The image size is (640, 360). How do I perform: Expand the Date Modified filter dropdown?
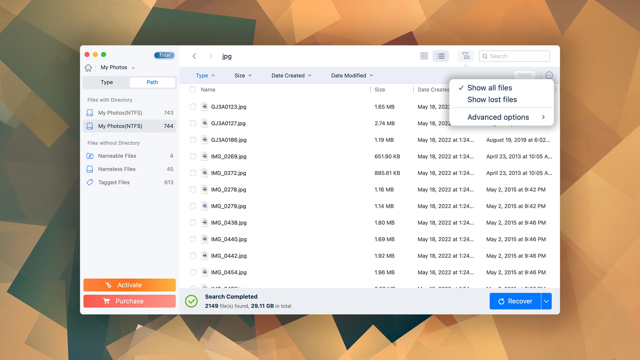click(x=352, y=75)
